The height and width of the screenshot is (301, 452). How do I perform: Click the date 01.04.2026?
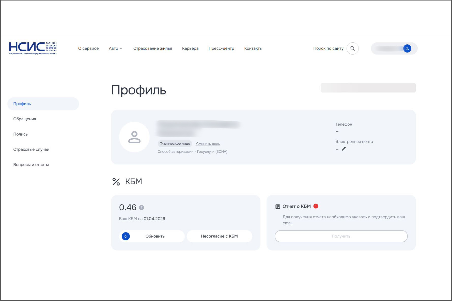pos(154,219)
